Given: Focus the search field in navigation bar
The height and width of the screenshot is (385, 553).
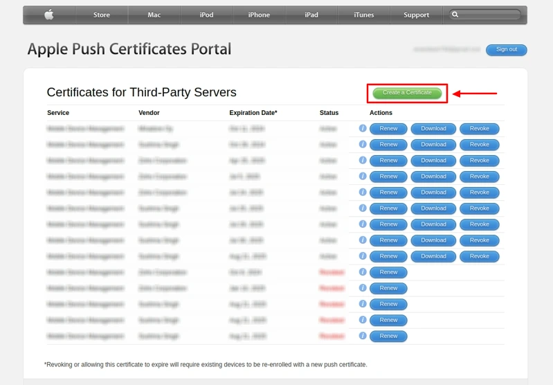Looking at the screenshot, I should click(485, 15).
